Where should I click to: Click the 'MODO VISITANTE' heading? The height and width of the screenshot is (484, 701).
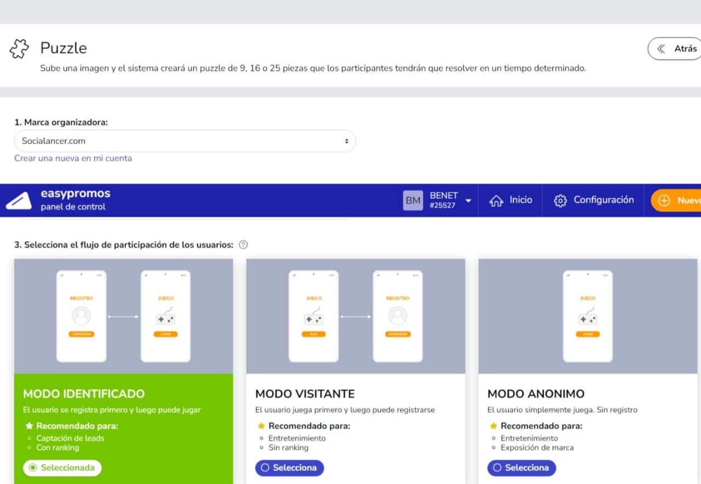[305, 394]
